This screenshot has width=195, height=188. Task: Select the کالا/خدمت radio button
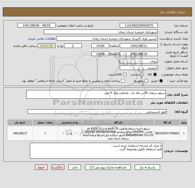click(125, 74)
